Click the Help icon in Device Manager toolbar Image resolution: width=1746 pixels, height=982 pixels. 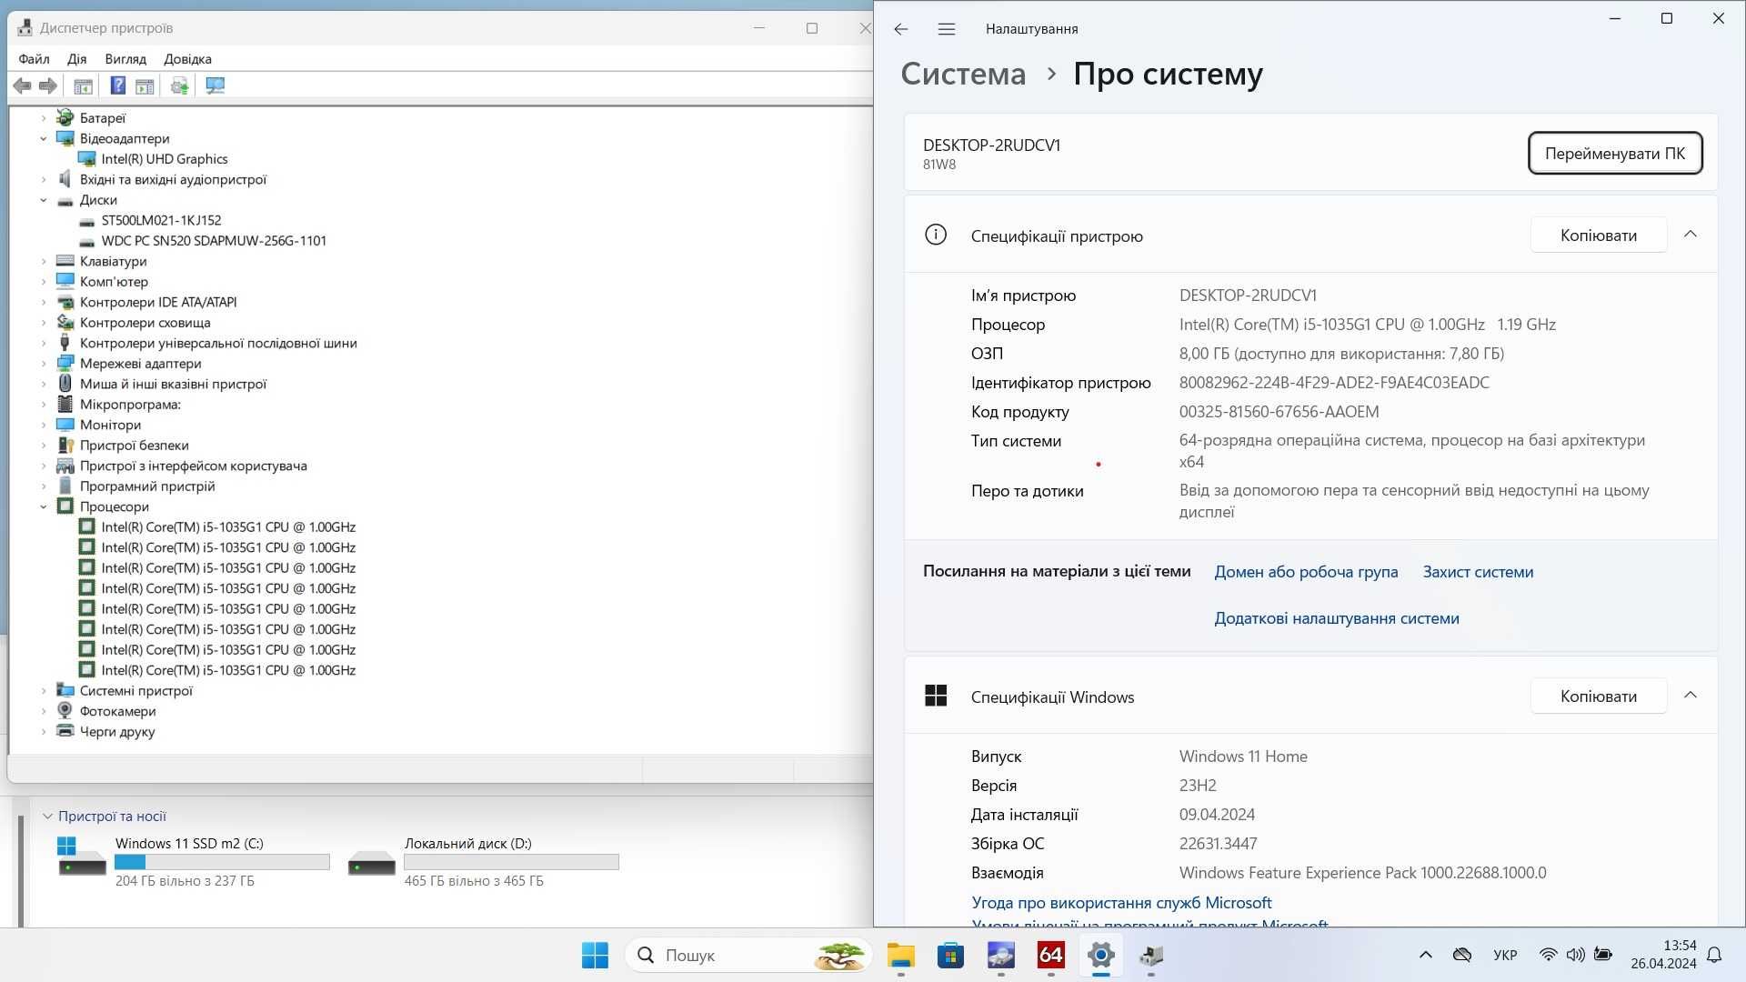[118, 85]
